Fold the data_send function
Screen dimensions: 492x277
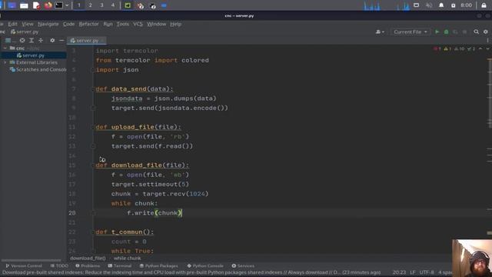point(93,89)
